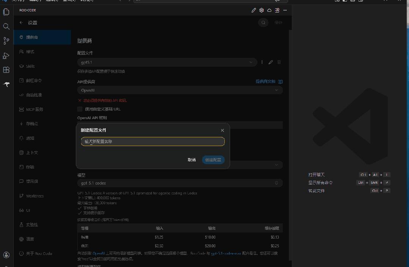
Task: Click the $0.13 cache read cell
Action: click(x=275, y=238)
